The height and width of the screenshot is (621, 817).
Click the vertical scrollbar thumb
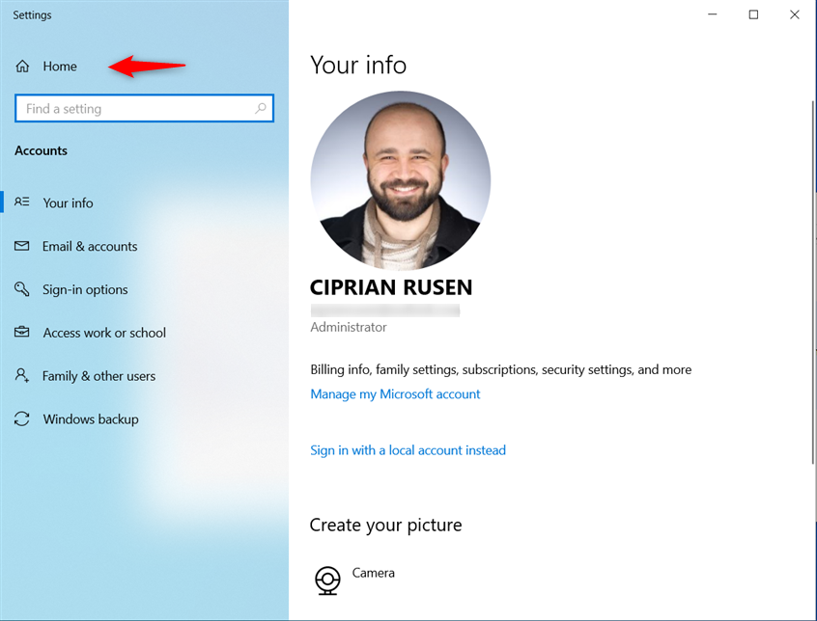click(813, 281)
